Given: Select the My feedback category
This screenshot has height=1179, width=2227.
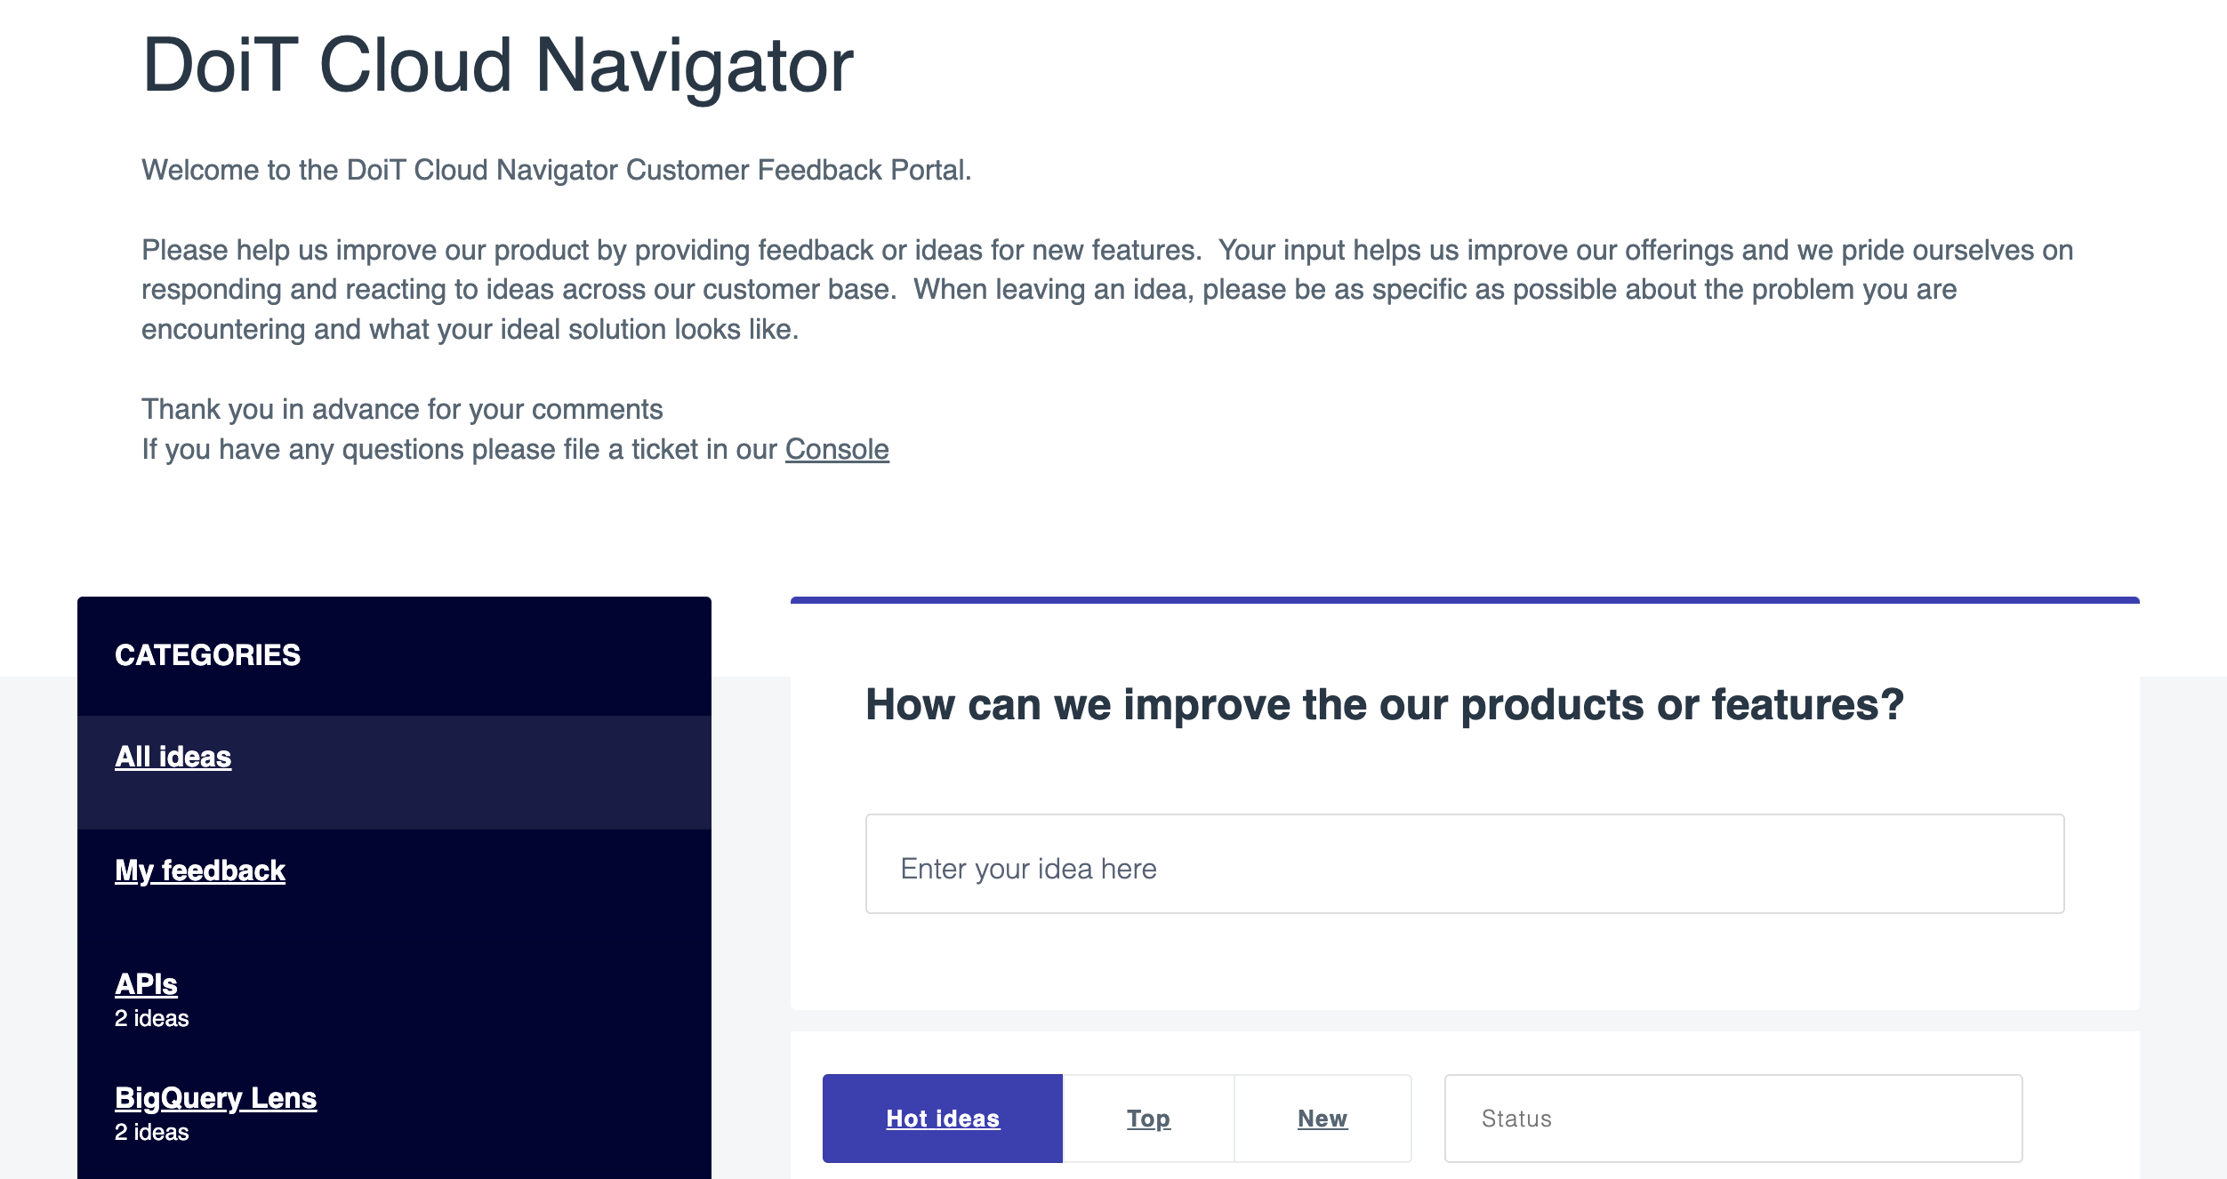Looking at the screenshot, I should [x=202, y=869].
